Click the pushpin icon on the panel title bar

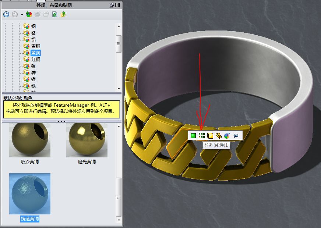(x=112, y=5)
